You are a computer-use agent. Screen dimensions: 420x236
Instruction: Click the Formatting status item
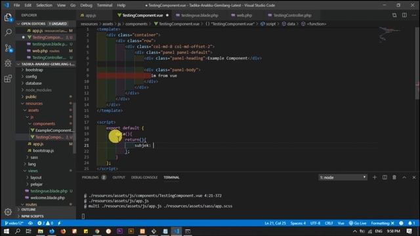point(383,223)
